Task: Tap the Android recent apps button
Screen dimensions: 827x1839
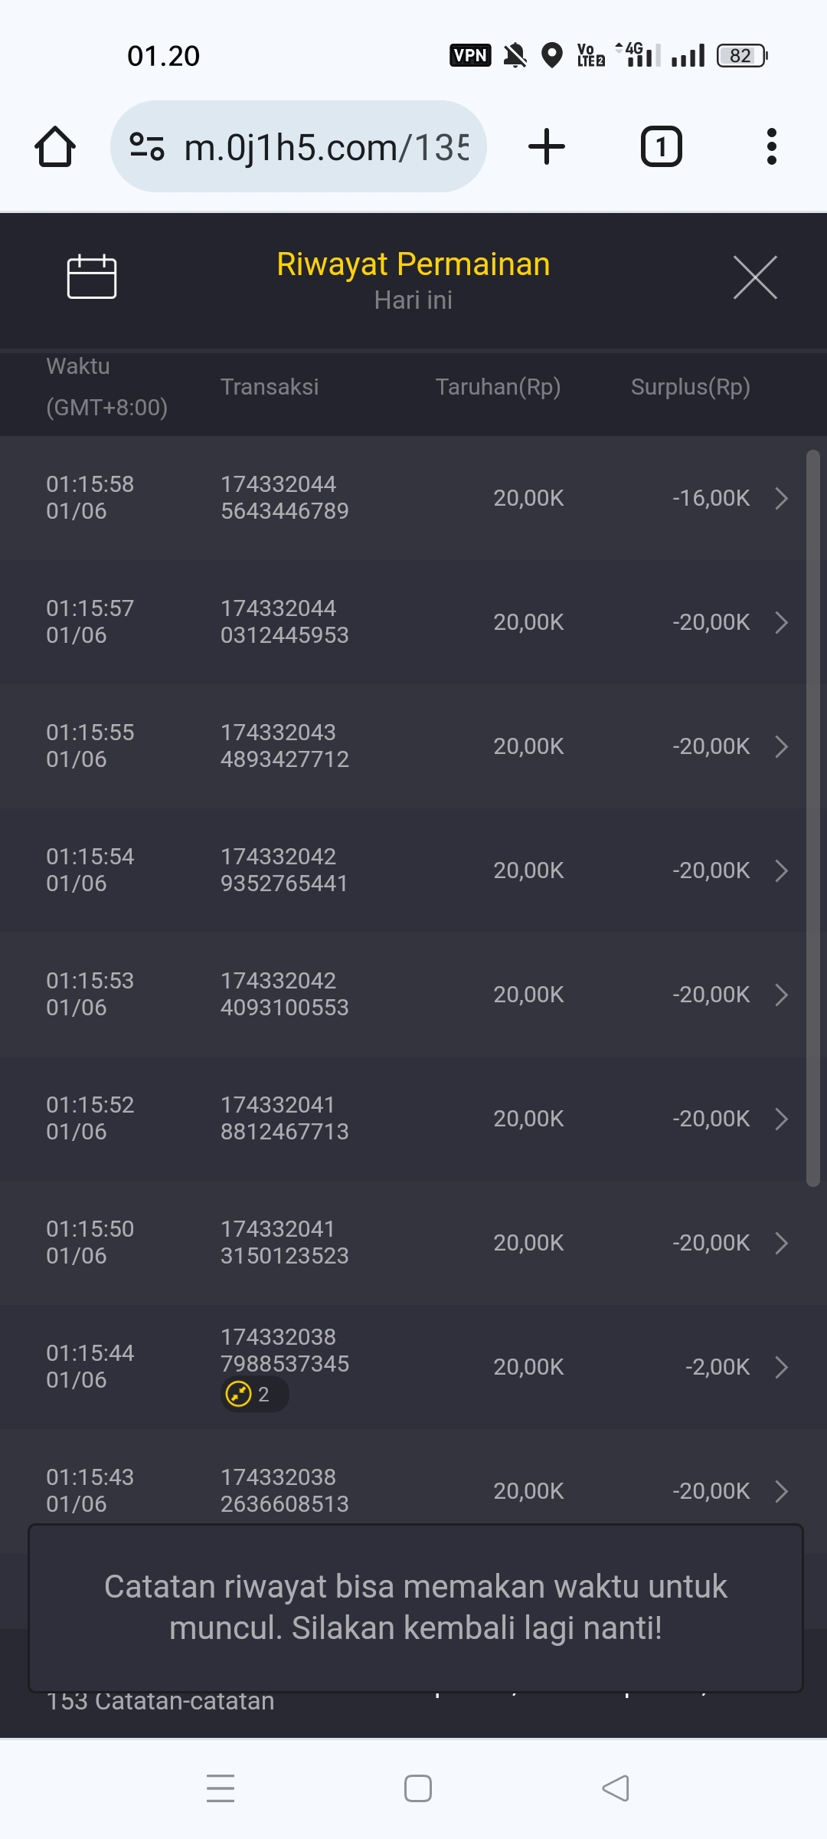Action: (221, 1788)
